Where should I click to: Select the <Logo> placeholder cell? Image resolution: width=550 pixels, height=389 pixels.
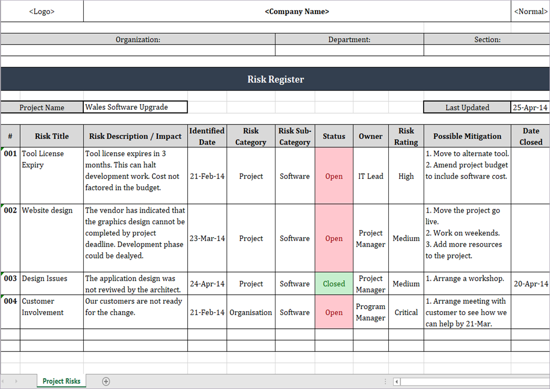(x=42, y=11)
